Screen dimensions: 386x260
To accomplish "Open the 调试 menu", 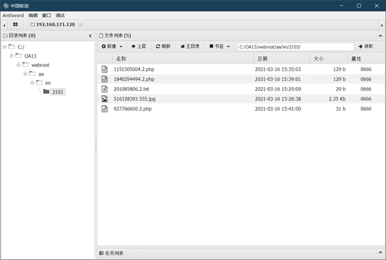I will click(60, 15).
